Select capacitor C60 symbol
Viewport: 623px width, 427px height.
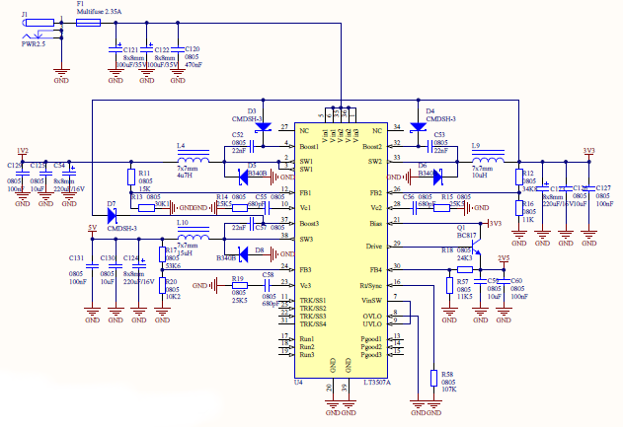[504, 281]
